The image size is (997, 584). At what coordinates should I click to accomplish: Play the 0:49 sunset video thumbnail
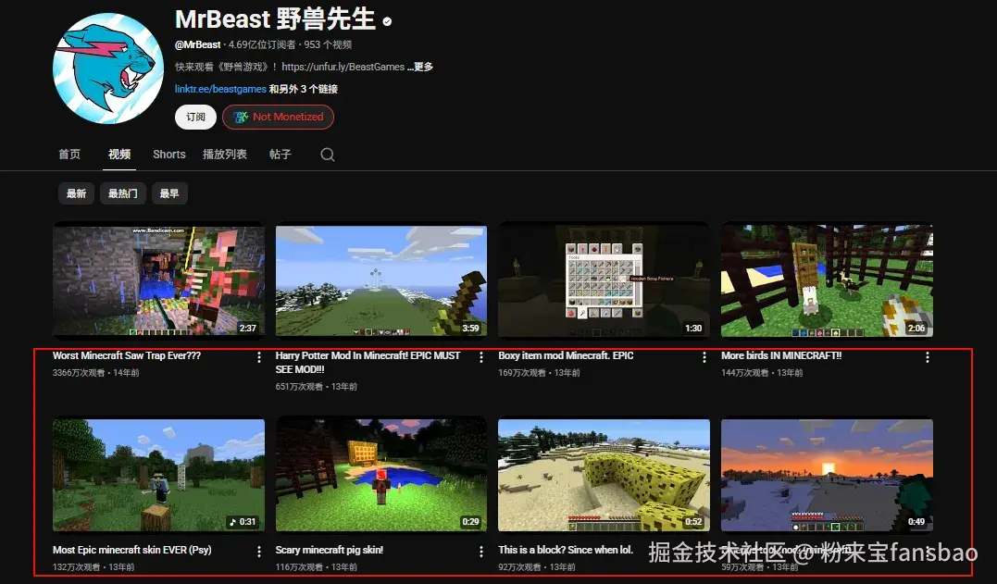click(827, 475)
